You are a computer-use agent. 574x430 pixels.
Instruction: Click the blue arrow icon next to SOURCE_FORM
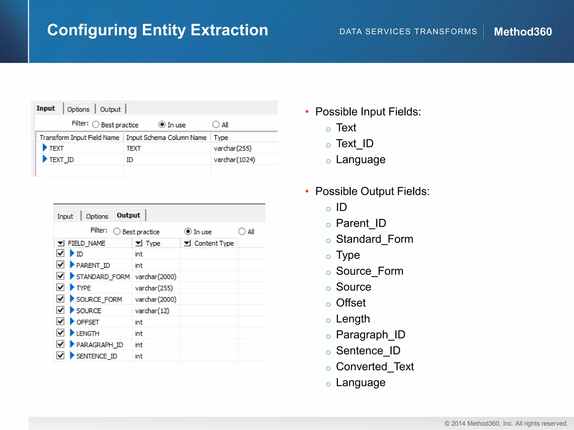pyautogui.click(x=72, y=299)
